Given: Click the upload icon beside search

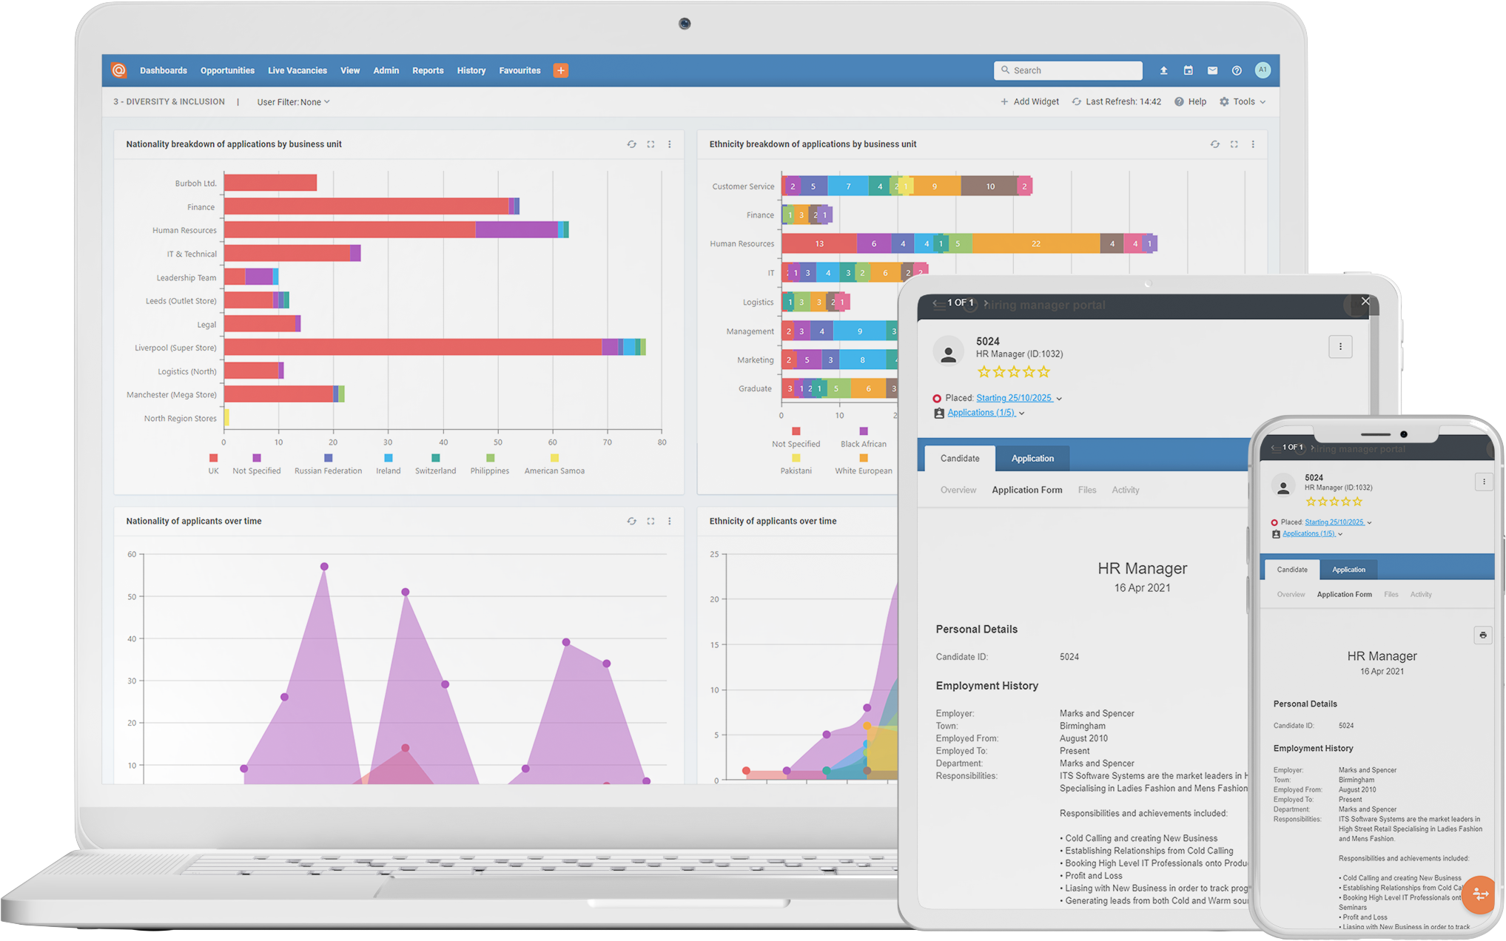Looking at the screenshot, I should (1163, 70).
